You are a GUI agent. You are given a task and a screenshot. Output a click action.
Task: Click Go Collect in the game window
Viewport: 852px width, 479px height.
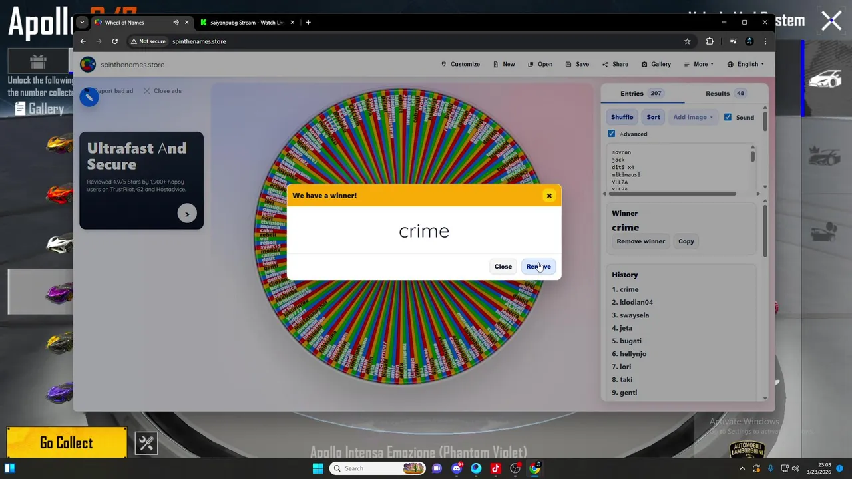[67, 443]
